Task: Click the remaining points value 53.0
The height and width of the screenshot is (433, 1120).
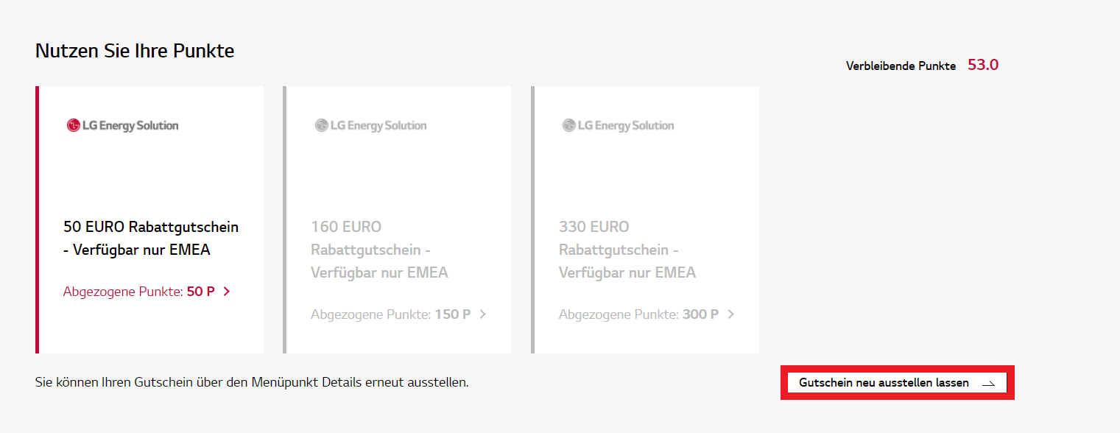Action: pos(983,65)
